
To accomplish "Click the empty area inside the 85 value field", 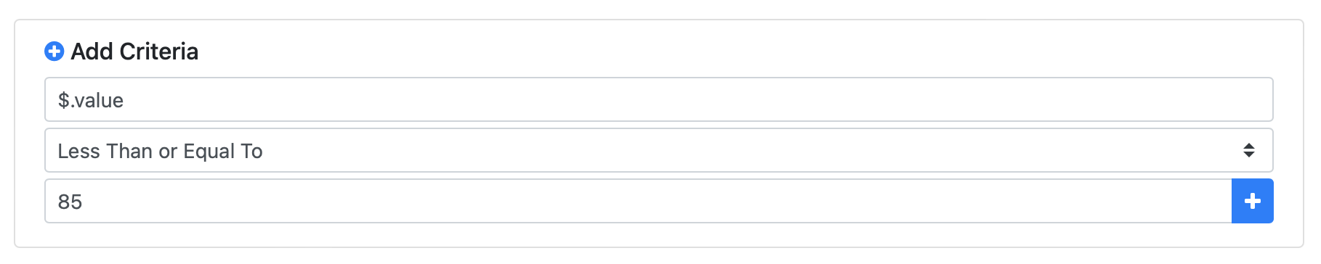I will (654, 201).
